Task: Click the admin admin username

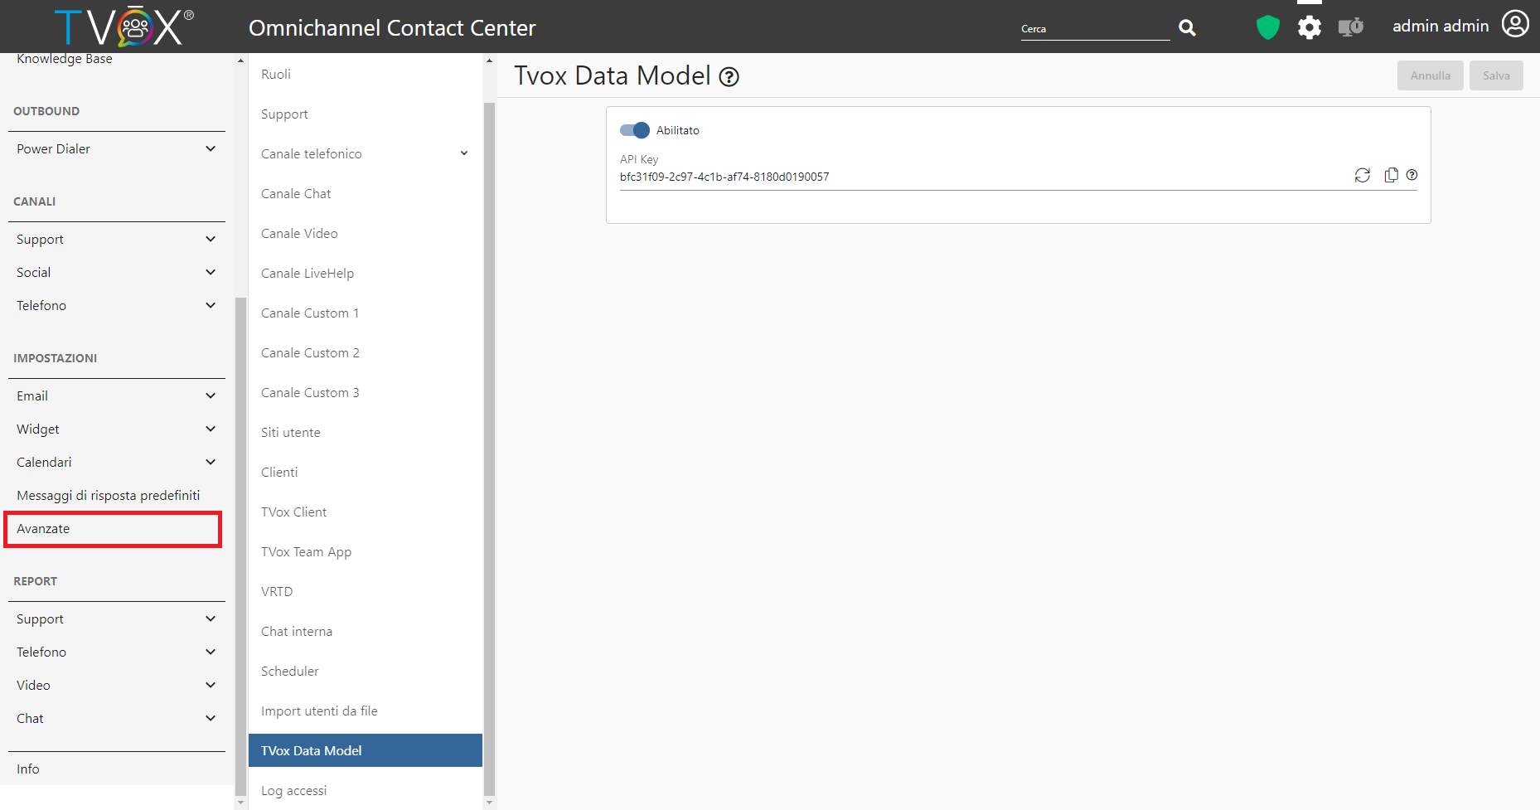Action: tap(1440, 26)
